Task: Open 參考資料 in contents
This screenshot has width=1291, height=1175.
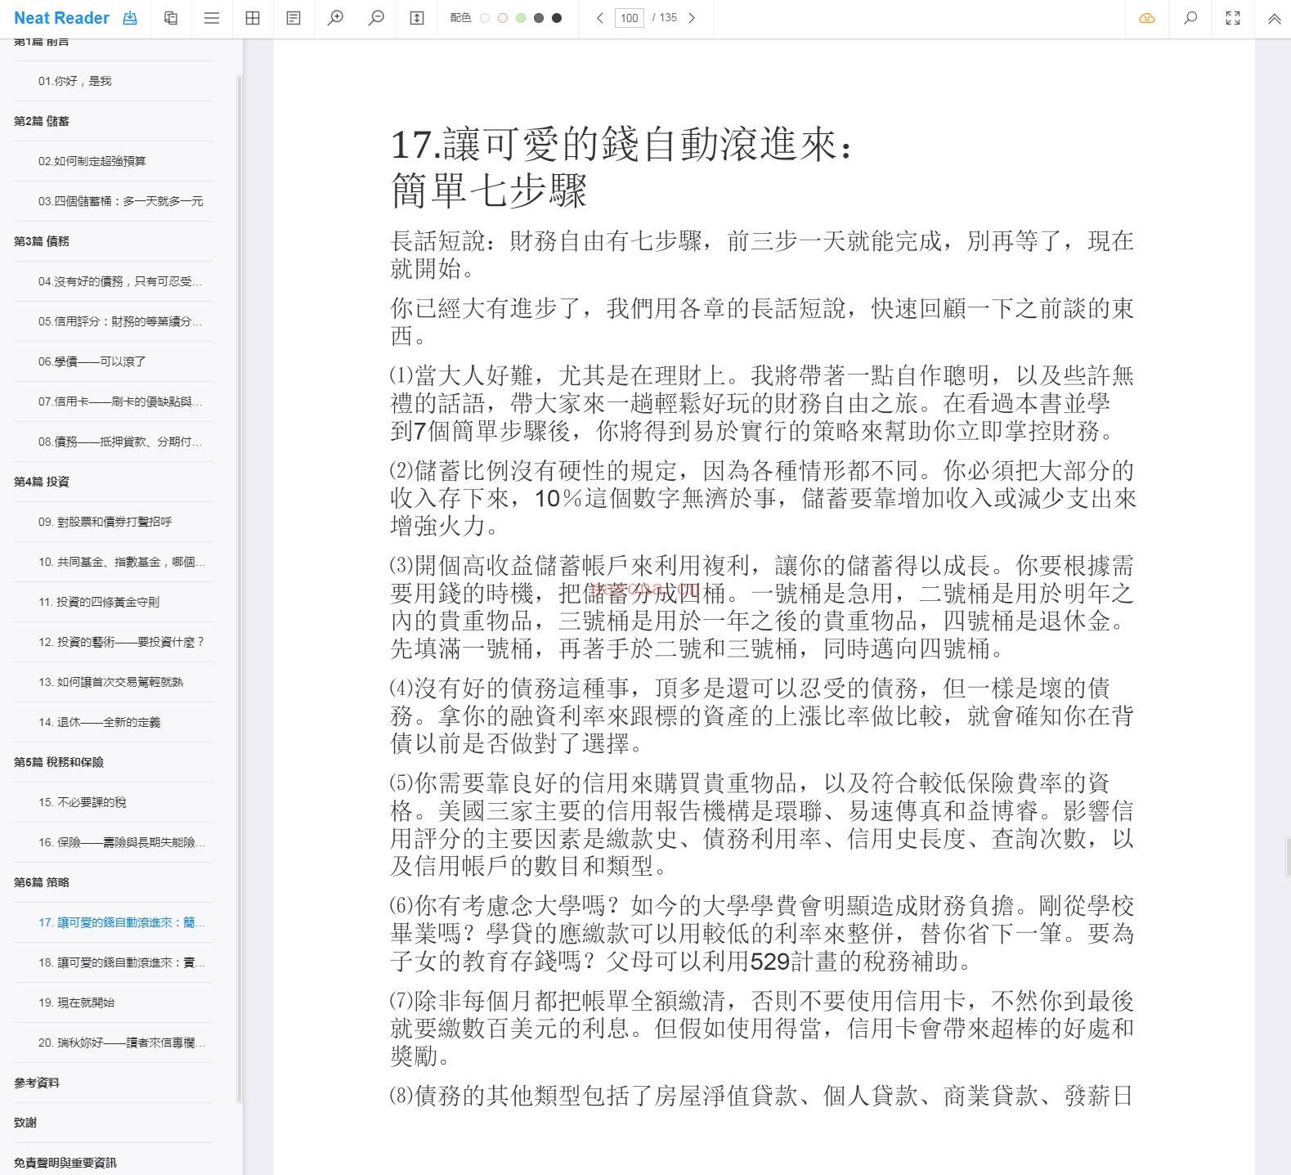Action: [x=113, y=1083]
